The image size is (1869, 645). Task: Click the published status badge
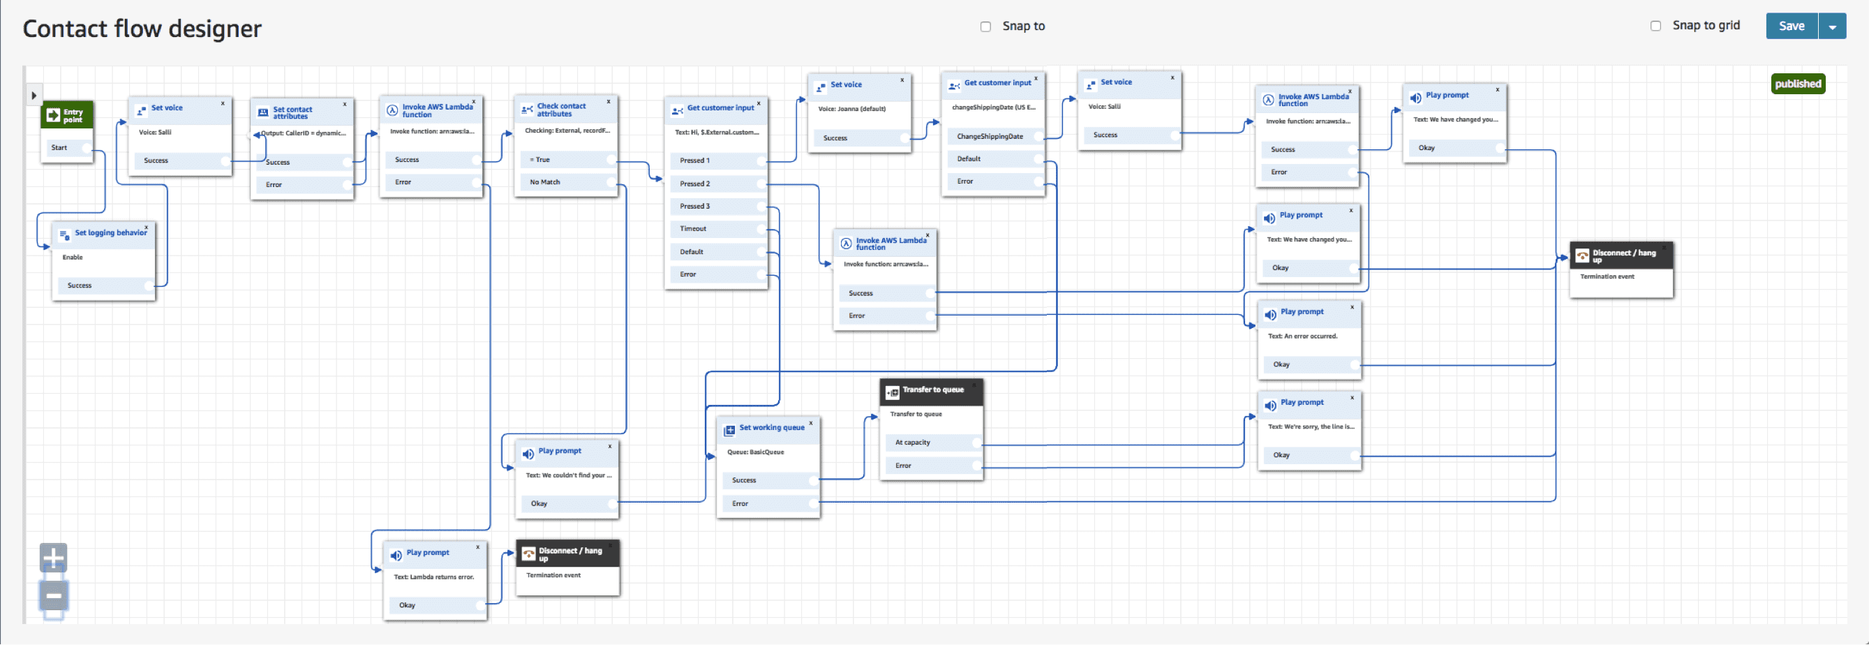coord(1798,84)
